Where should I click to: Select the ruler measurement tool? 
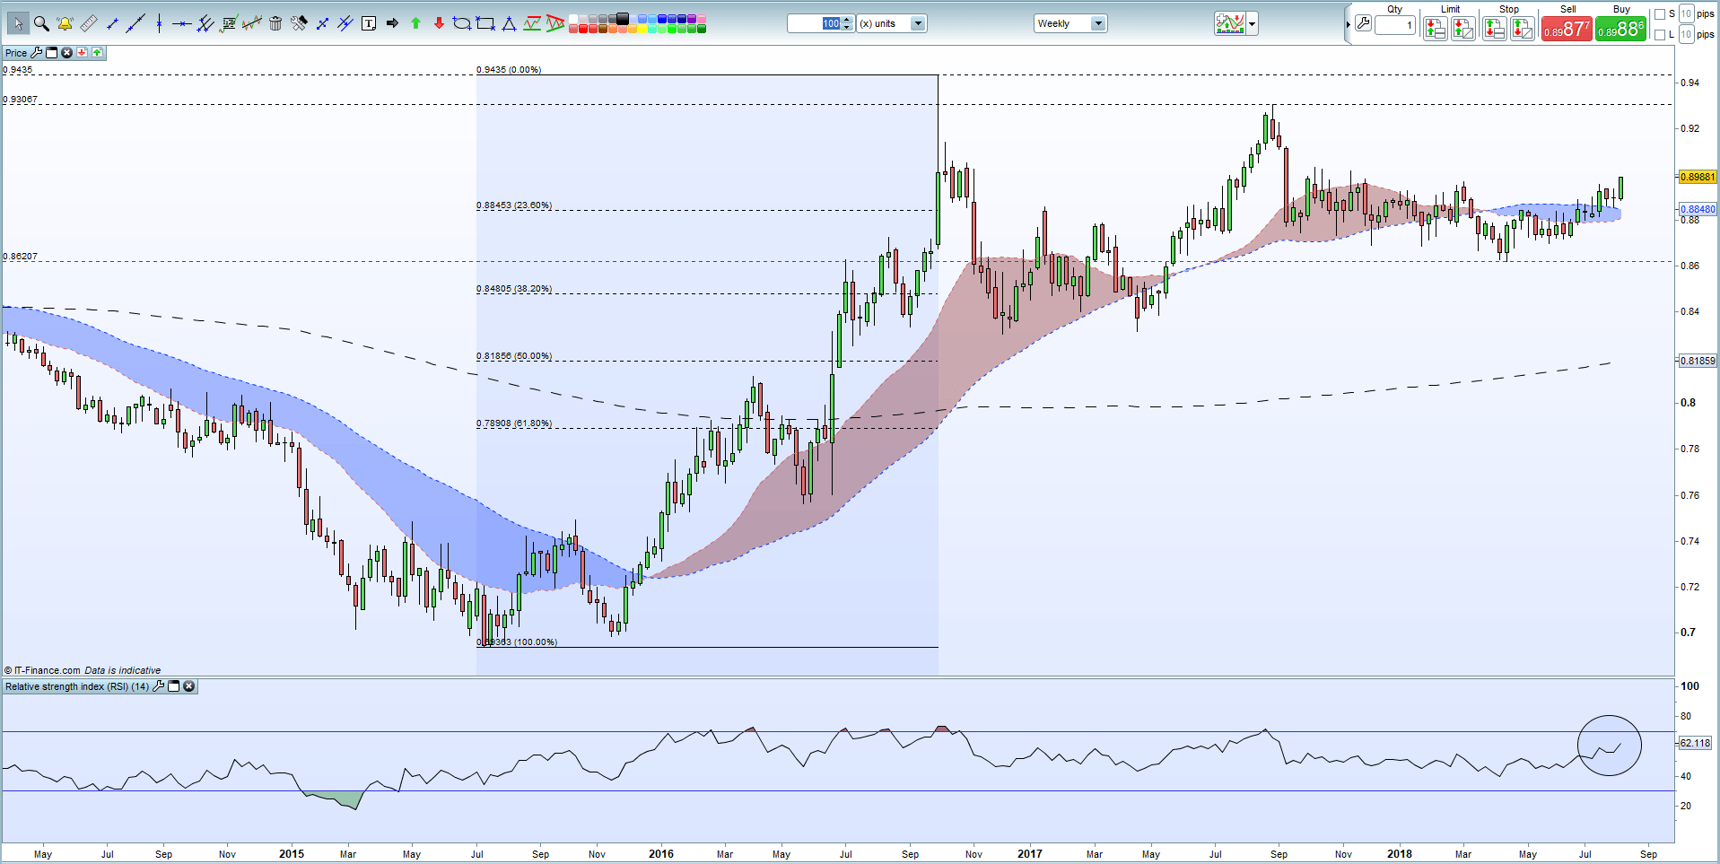[x=88, y=24]
